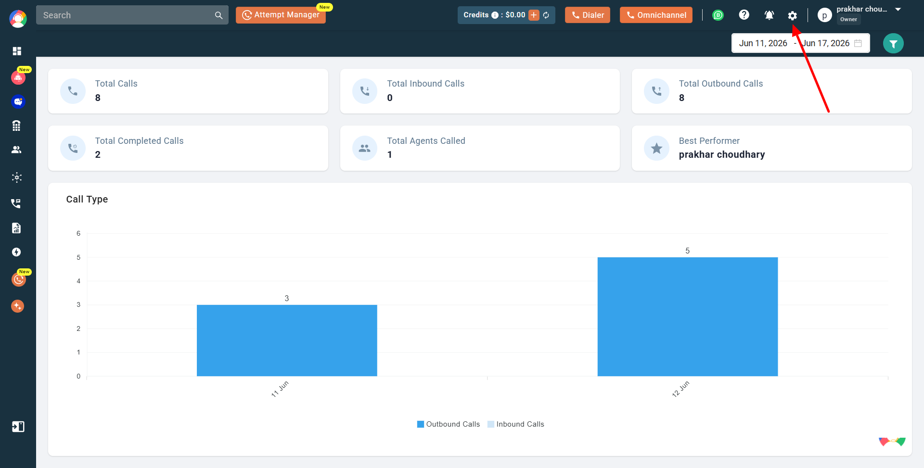Open the orange sparkle AI icon in sidebar
The height and width of the screenshot is (468, 924).
pyautogui.click(x=18, y=306)
